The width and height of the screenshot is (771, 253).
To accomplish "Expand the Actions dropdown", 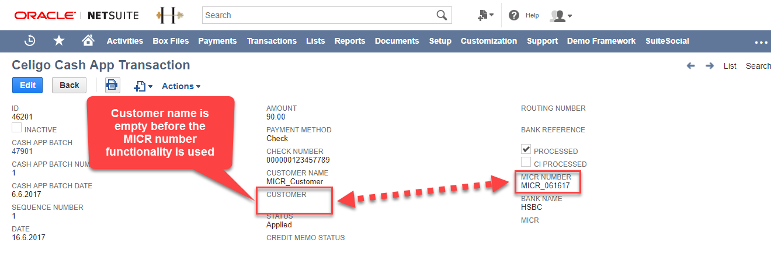I will 181,86.
